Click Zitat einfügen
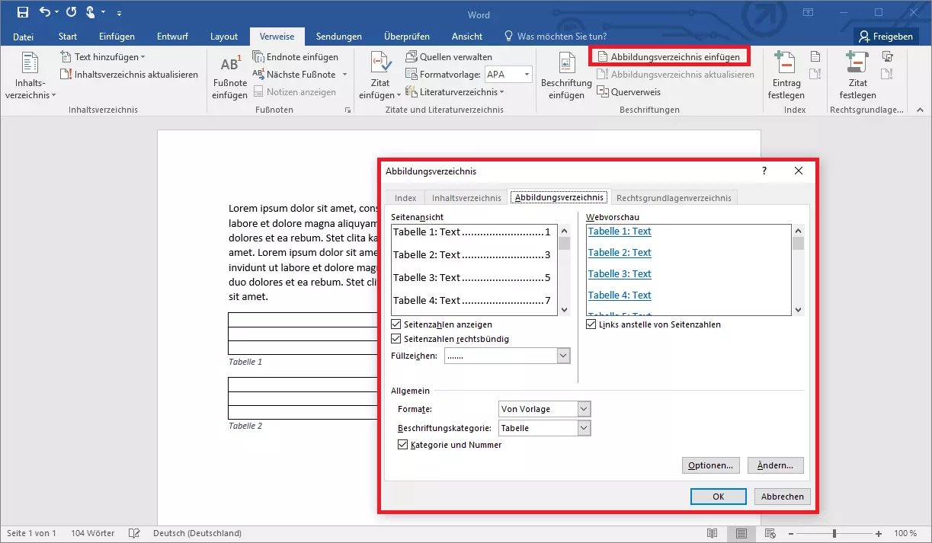 pos(380,77)
